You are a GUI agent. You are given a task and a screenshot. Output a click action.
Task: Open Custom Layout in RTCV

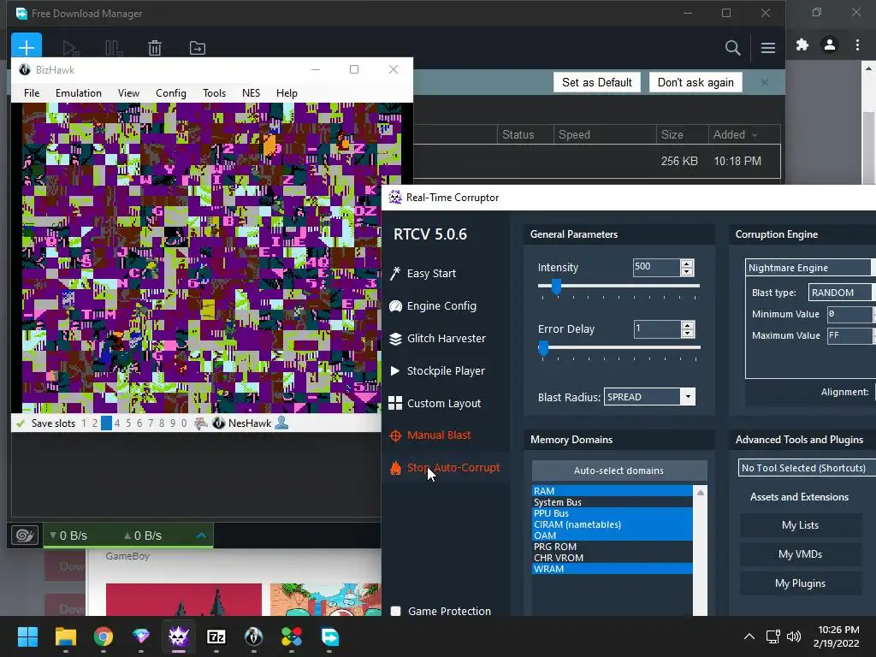point(435,403)
